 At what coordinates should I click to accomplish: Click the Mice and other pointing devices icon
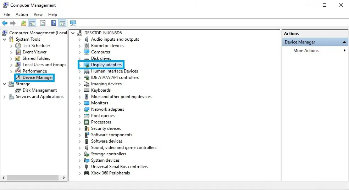86,97
